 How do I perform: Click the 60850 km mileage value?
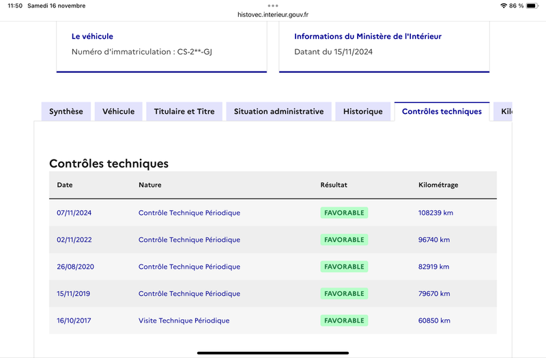pyautogui.click(x=434, y=320)
